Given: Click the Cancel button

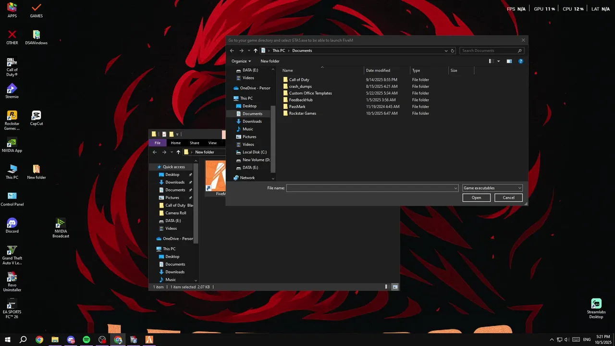Looking at the screenshot, I should click(508, 198).
